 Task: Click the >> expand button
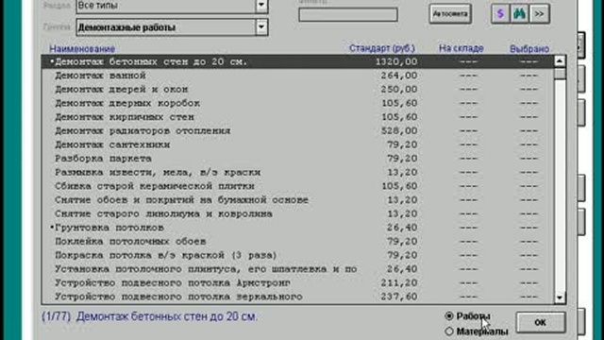point(539,14)
